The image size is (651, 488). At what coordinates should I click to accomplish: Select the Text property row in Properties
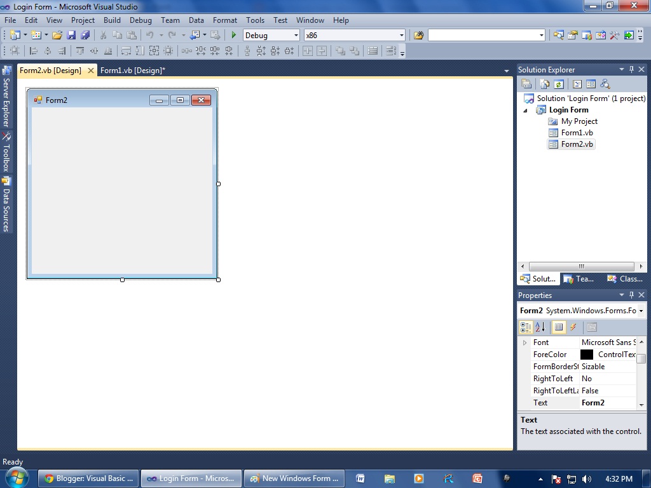[x=540, y=402]
